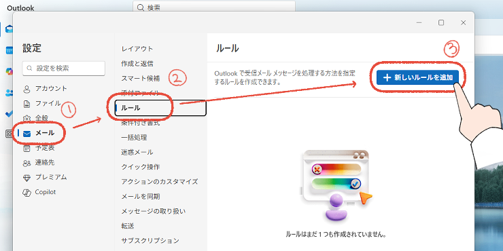503x251 pixels.
Task: Open アクションのカスタマイズ mail option
Action: click(160, 182)
